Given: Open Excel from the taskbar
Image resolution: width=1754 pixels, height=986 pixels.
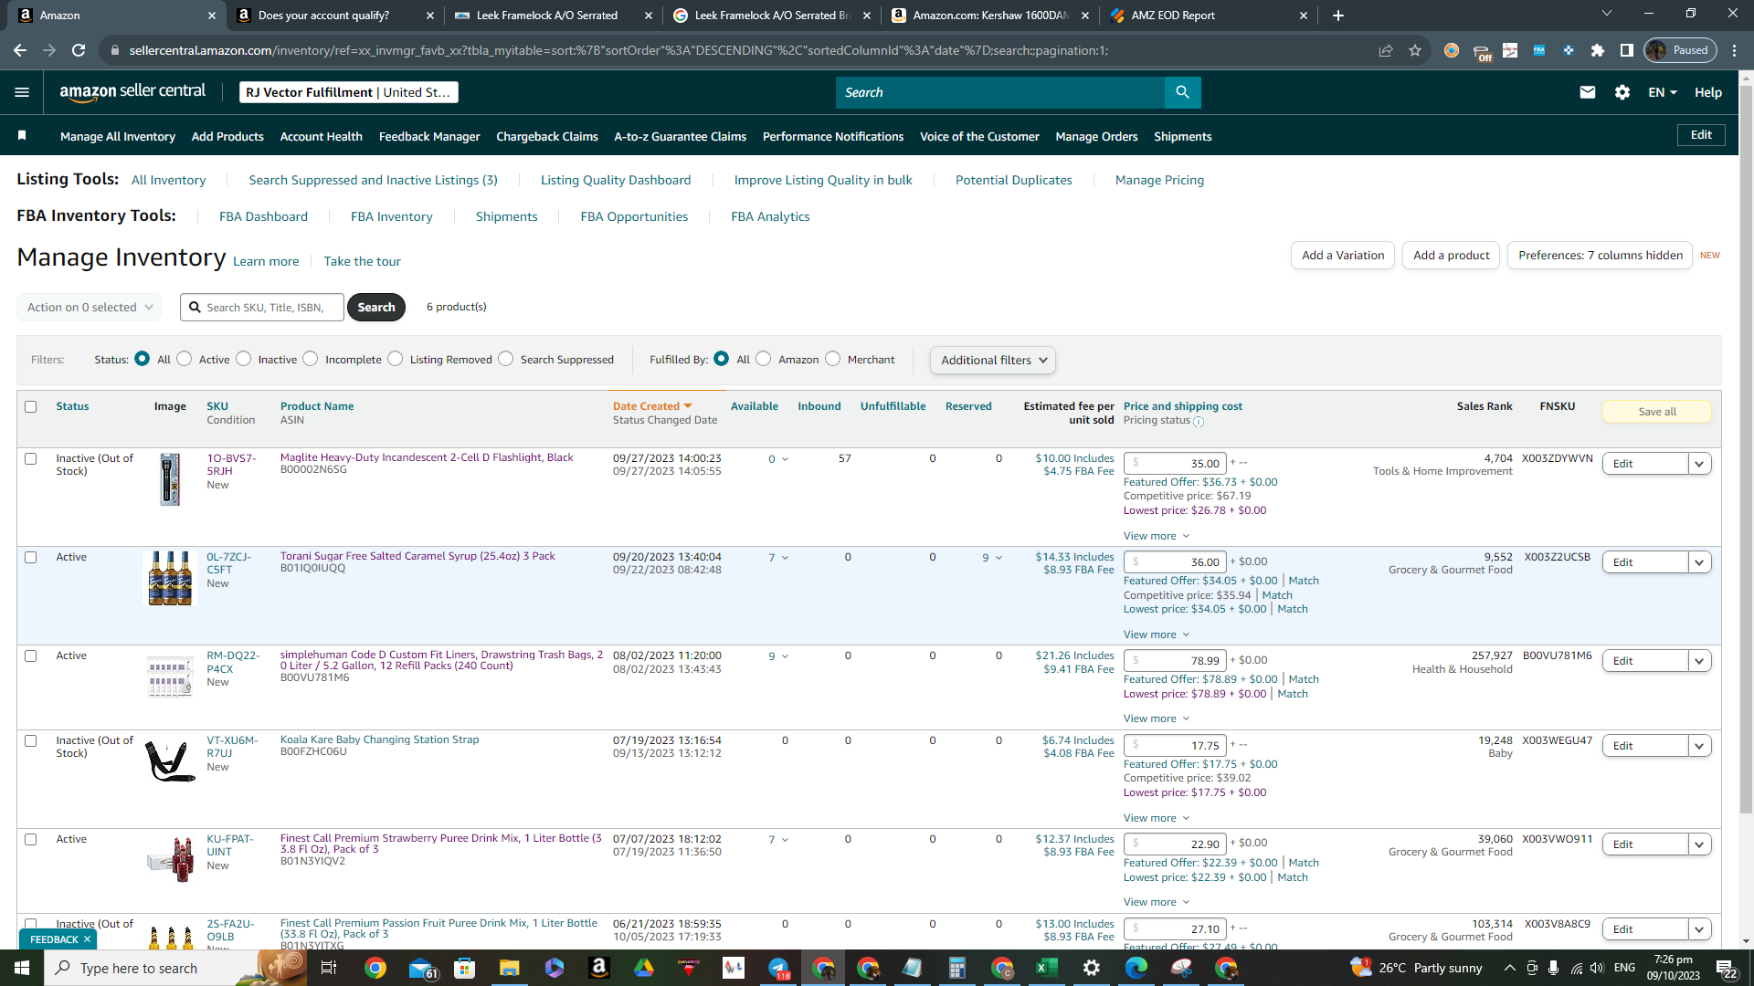Looking at the screenshot, I should tap(1047, 968).
